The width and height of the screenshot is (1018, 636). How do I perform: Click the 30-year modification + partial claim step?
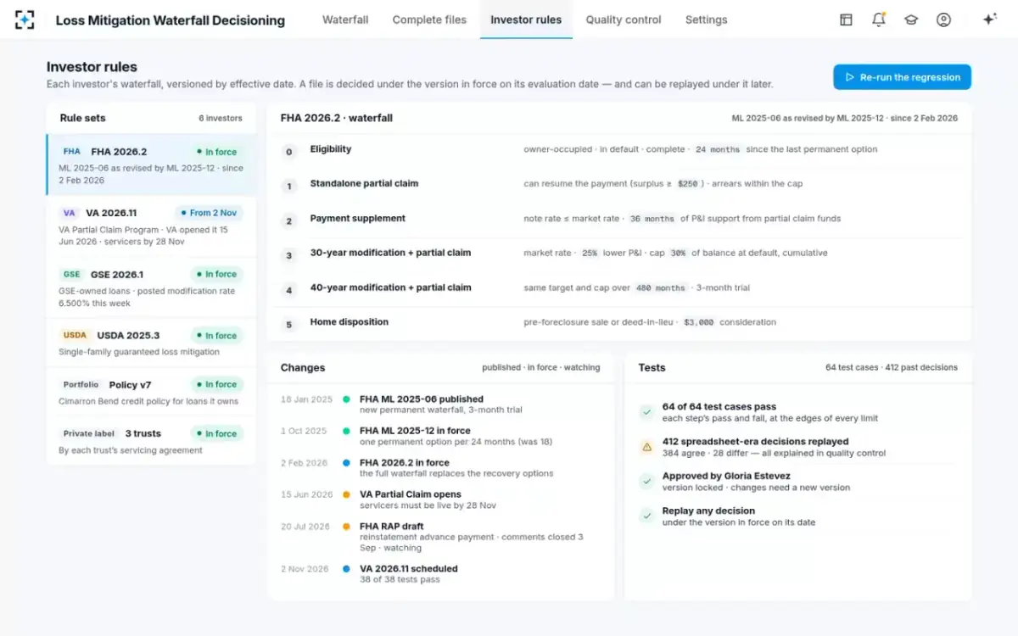tap(390, 253)
